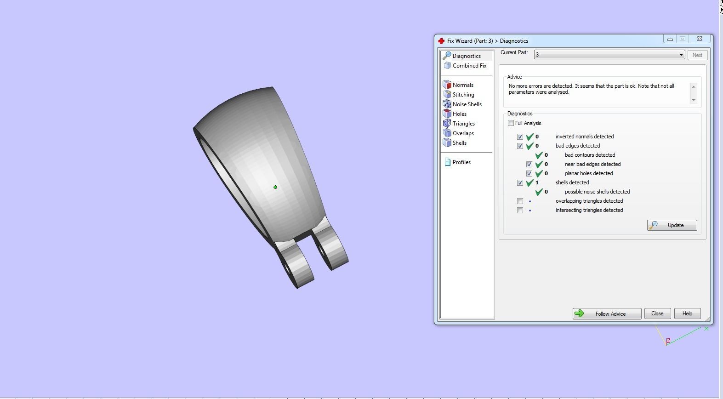The width and height of the screenshot is (723, 399).
Task: Open the Diagnostics page in the sidebar
Action: 467,56
